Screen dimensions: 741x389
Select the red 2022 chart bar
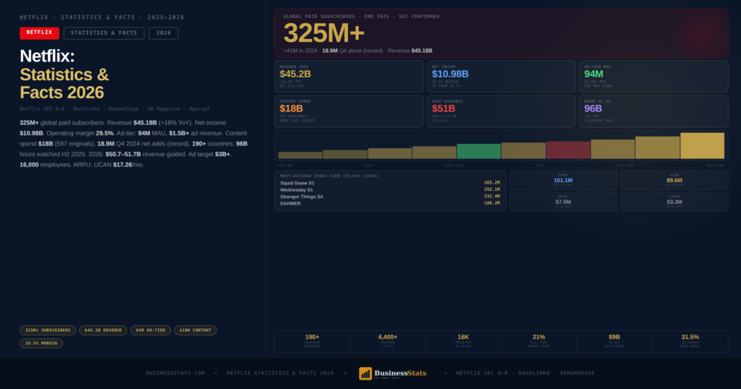pos(568,150)
